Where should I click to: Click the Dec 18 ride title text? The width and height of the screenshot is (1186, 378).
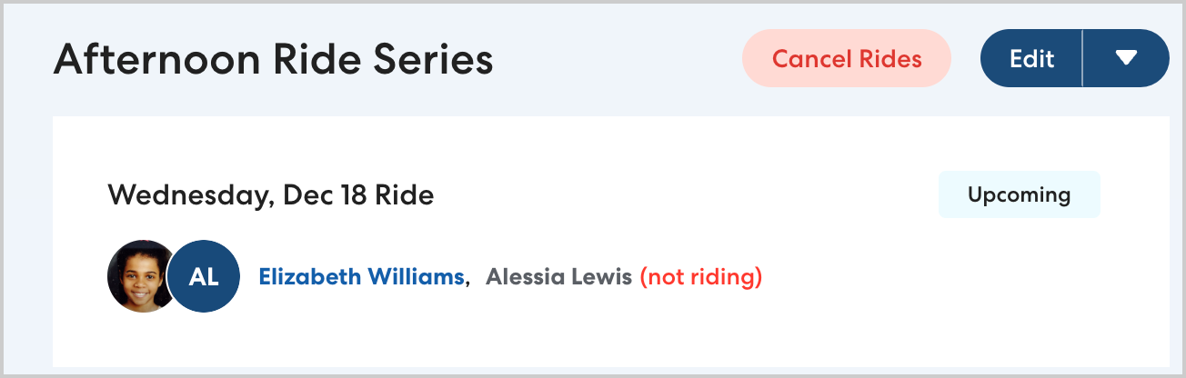(x=270, y=194)
